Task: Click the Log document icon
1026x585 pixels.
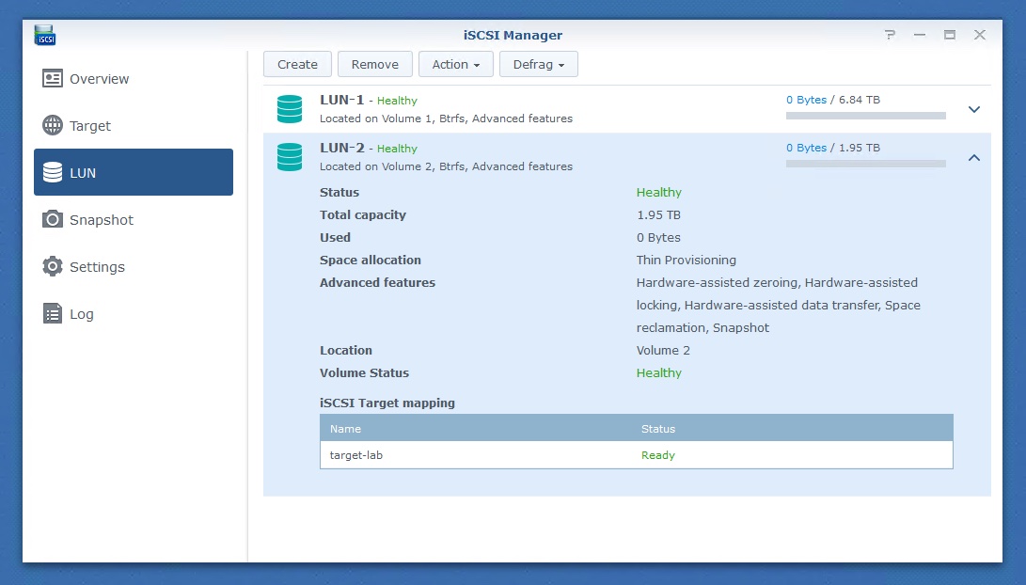Action: (x=53, y=314)
